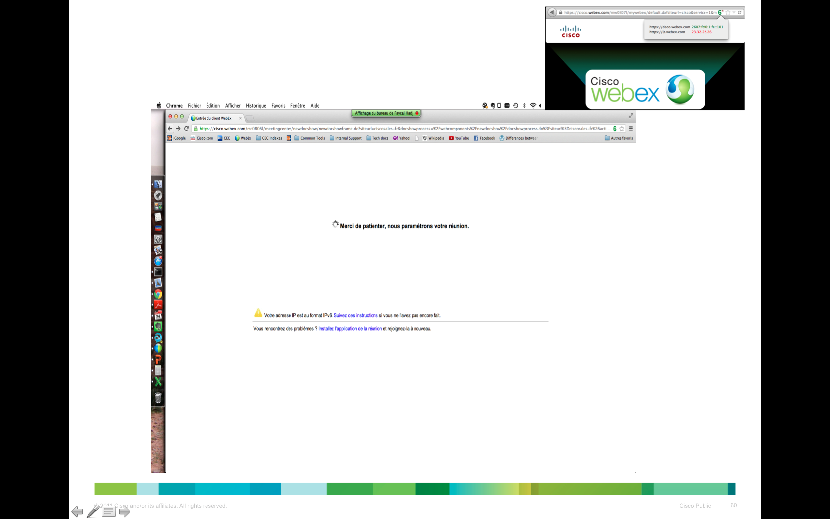The width and height of the screenshot is (830, 519).
Task: Select the Entrée du client WebEx tab
Action: click(214, 118)
